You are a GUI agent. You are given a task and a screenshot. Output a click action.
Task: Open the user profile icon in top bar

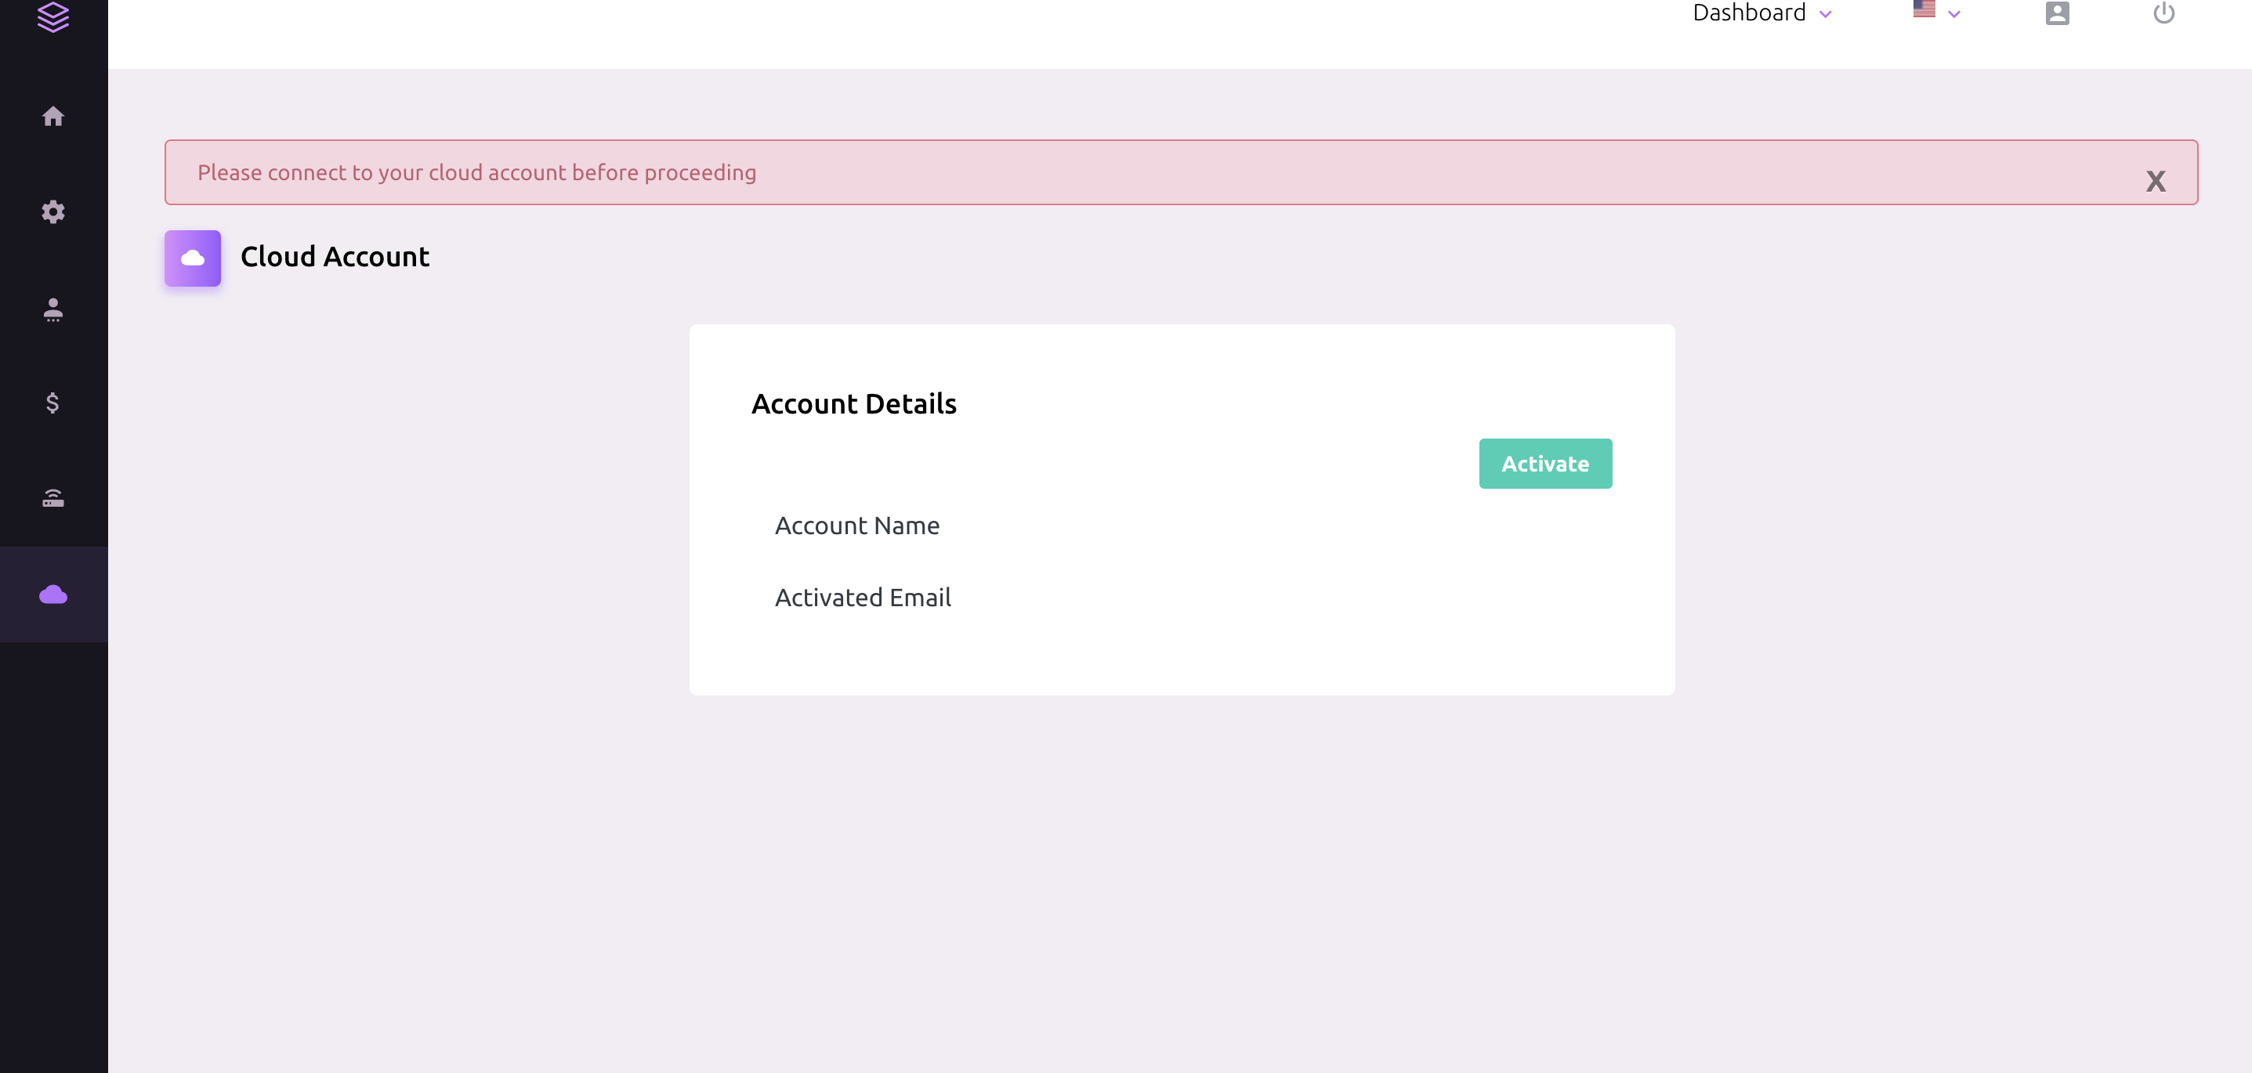point(2057,13)
